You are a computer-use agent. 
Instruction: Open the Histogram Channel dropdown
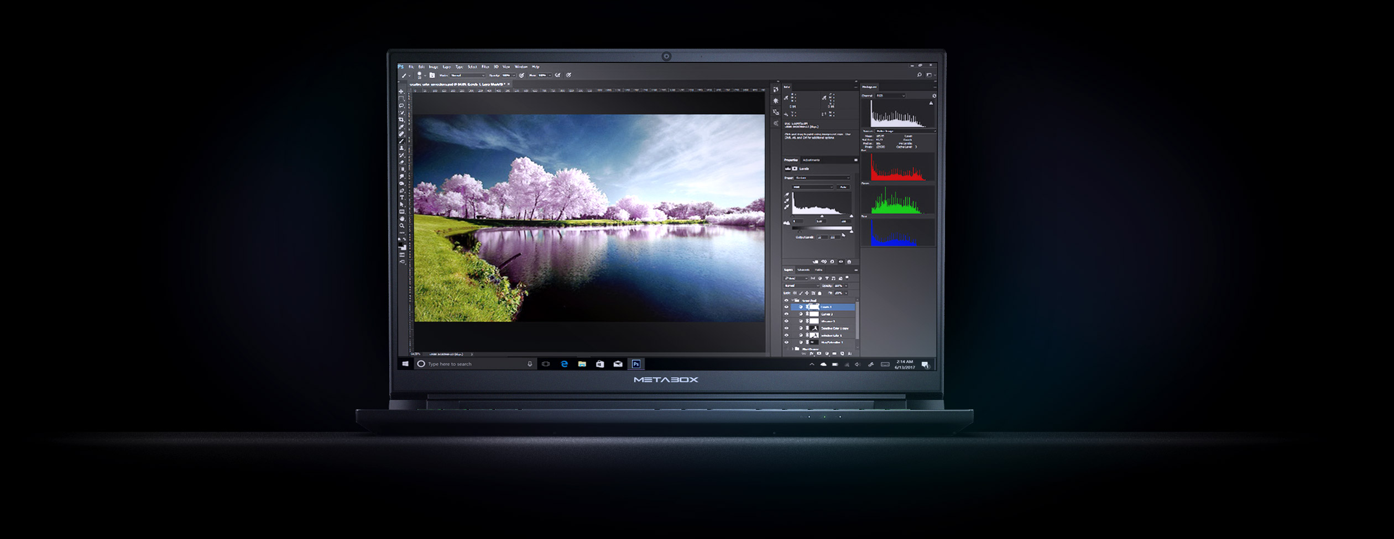tap(890, 96)
